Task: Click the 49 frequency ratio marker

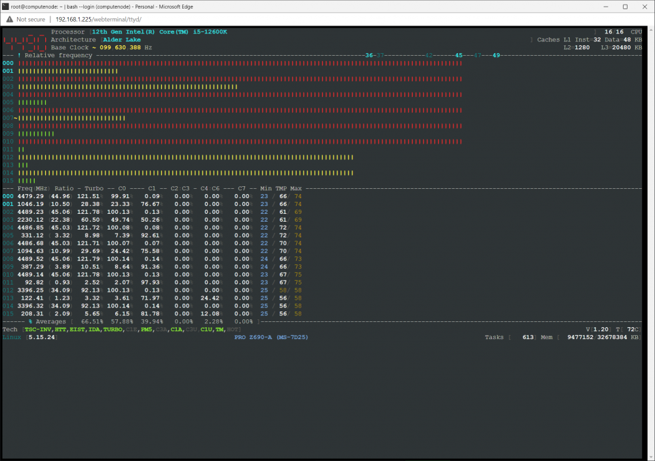Action: [496, 55]
